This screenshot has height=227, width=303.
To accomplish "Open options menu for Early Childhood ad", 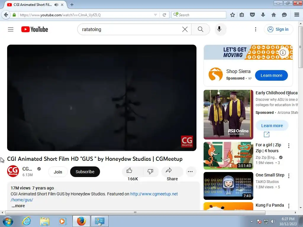I will (x=289, y=94).
